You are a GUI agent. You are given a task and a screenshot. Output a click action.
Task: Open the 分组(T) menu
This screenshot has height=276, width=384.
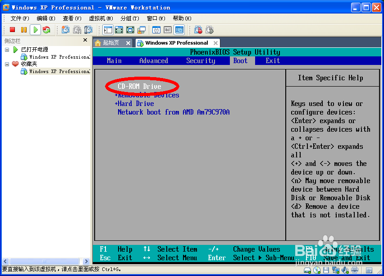pyautogui.click(x=130, y=18)
